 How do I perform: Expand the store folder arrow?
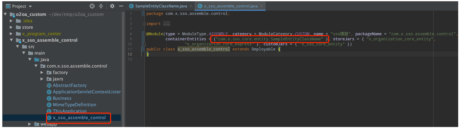[x=11, y=27]
